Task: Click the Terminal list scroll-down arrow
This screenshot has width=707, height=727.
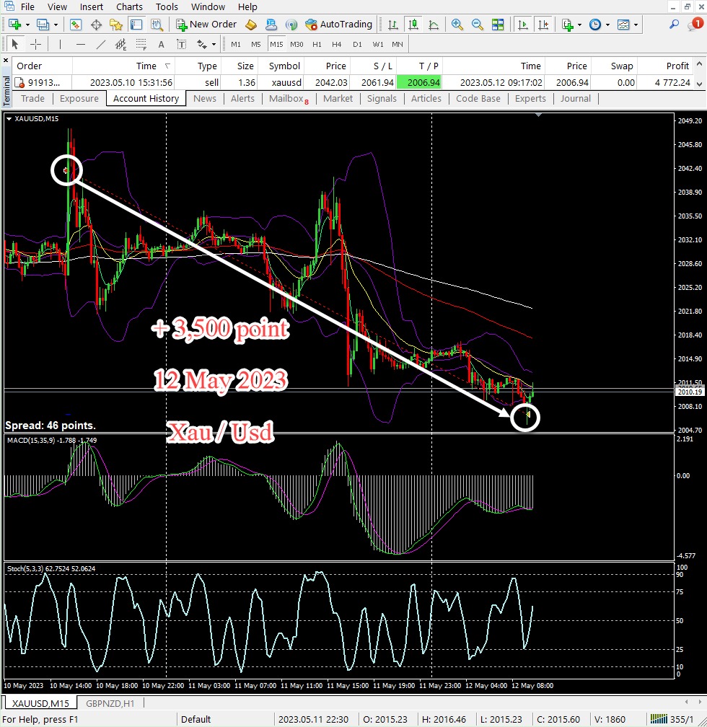Action: 700,84
